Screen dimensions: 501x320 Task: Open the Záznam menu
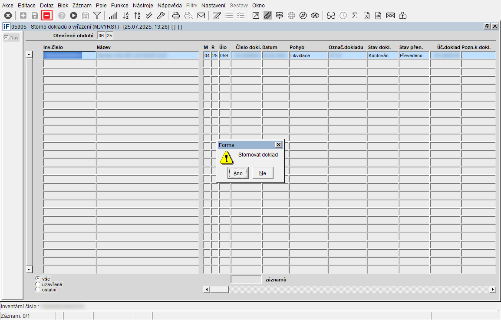(x=82, y=6)
